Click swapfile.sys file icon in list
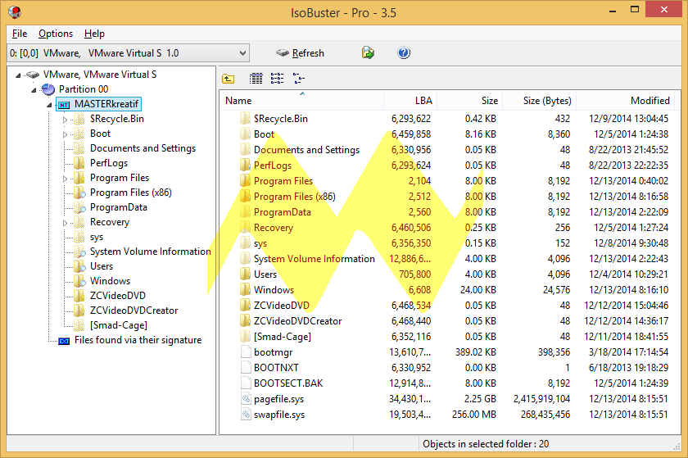This screenshot has width=688, height=458. pyautogui.click(x=246, y=415)
